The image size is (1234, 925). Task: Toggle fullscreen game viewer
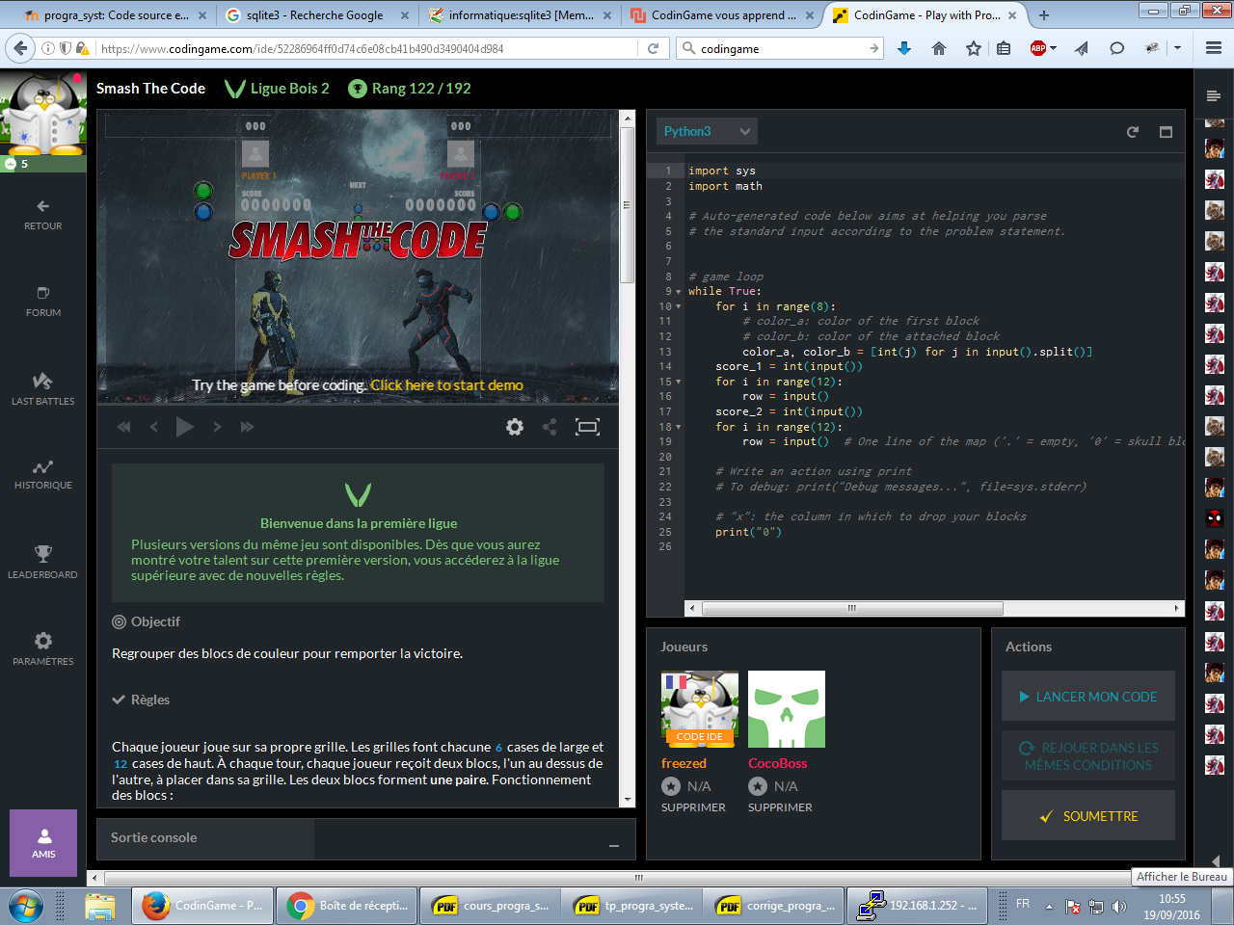(587, 427)
